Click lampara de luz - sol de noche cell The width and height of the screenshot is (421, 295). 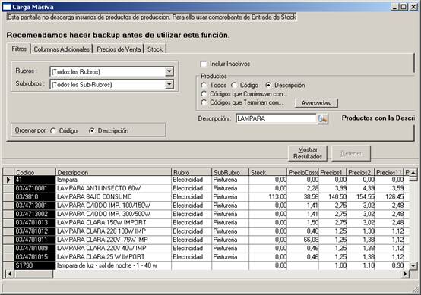click(113, 265)
